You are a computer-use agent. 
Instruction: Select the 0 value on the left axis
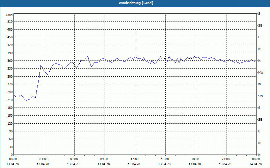11,155
